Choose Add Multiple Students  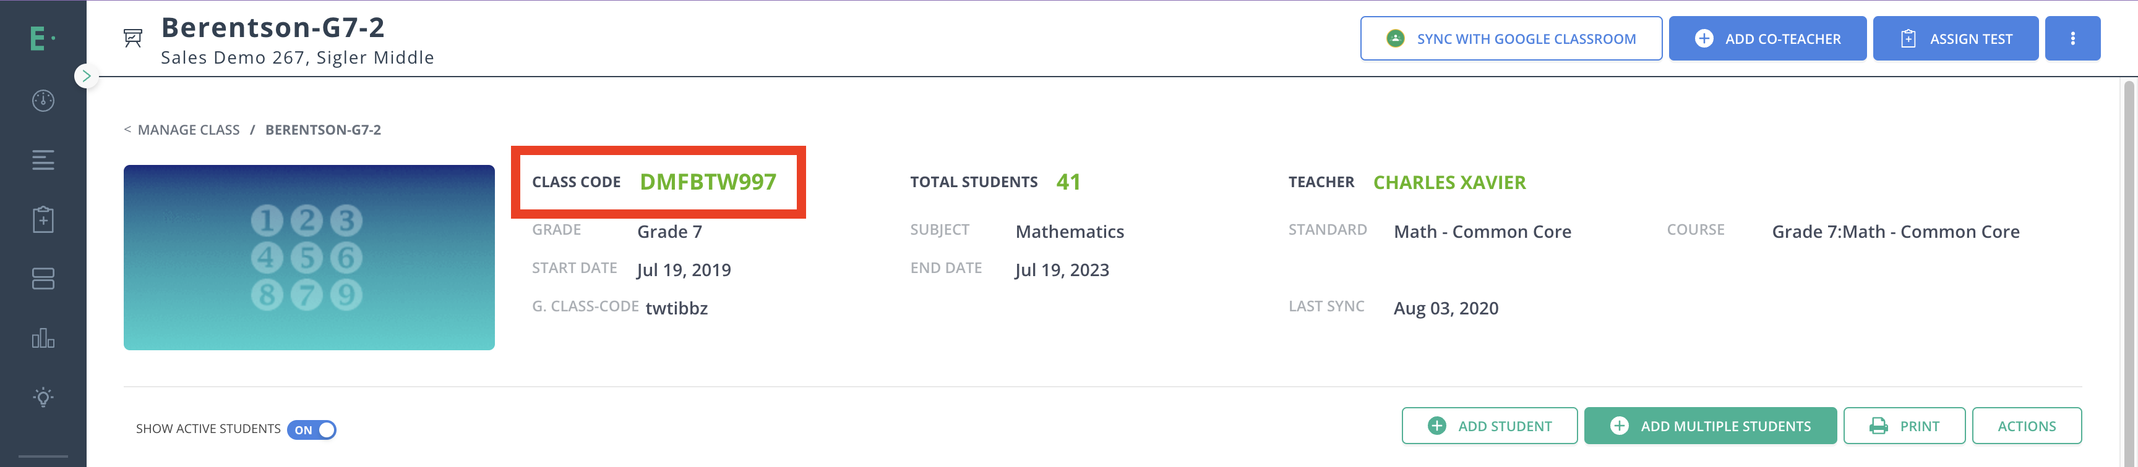pyautogui.click(x=1710, y=426)
